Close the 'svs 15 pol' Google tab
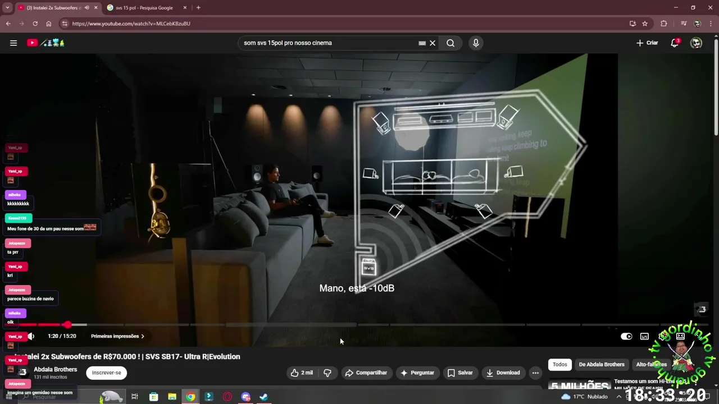This screenshot has height=404, width=719. (185, 8)
